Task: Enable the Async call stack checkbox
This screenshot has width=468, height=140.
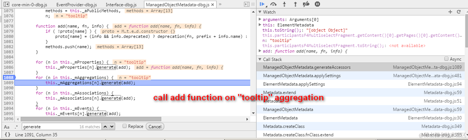Action: (446, 59)
